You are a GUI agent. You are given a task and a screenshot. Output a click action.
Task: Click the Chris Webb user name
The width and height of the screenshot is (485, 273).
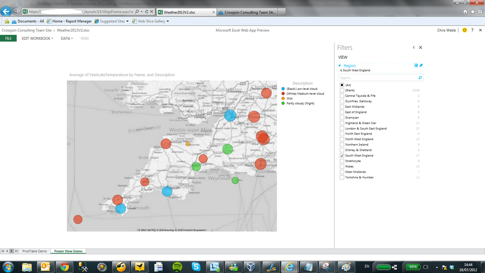tap(446, 30)
